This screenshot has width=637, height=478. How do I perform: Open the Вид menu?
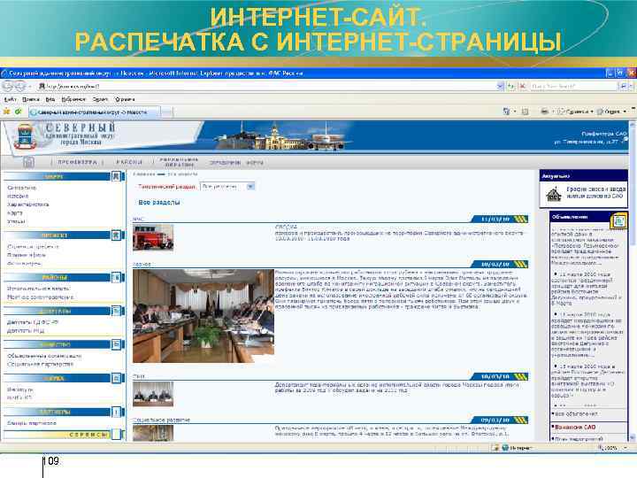(x=50, y=99)
